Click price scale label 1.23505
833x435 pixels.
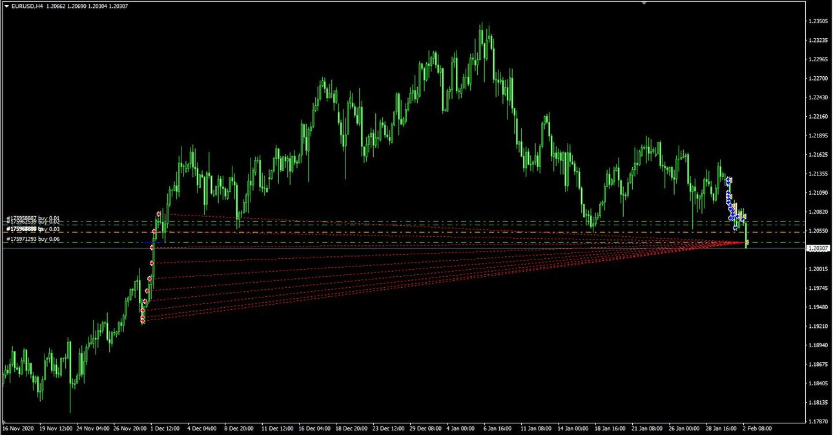818,21
